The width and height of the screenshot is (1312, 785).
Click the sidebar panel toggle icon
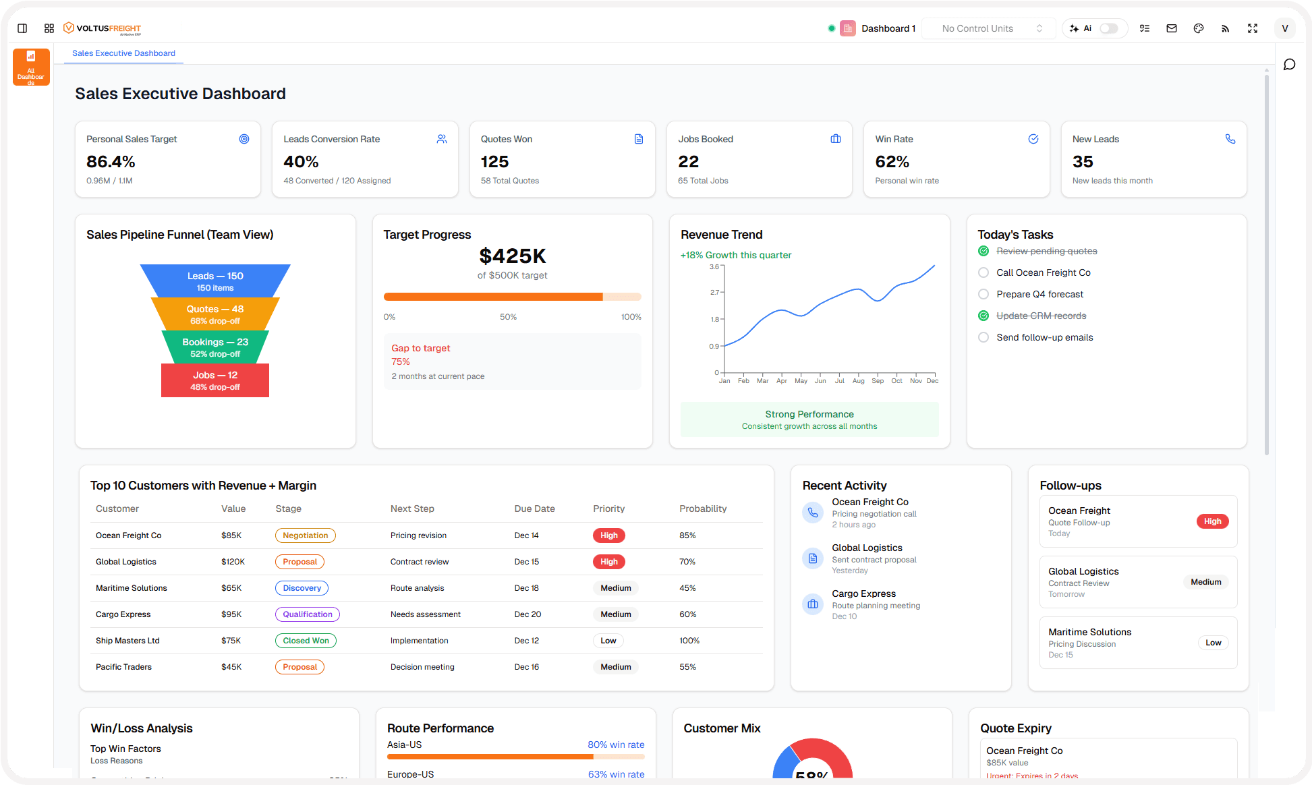(x=22, y=28)
